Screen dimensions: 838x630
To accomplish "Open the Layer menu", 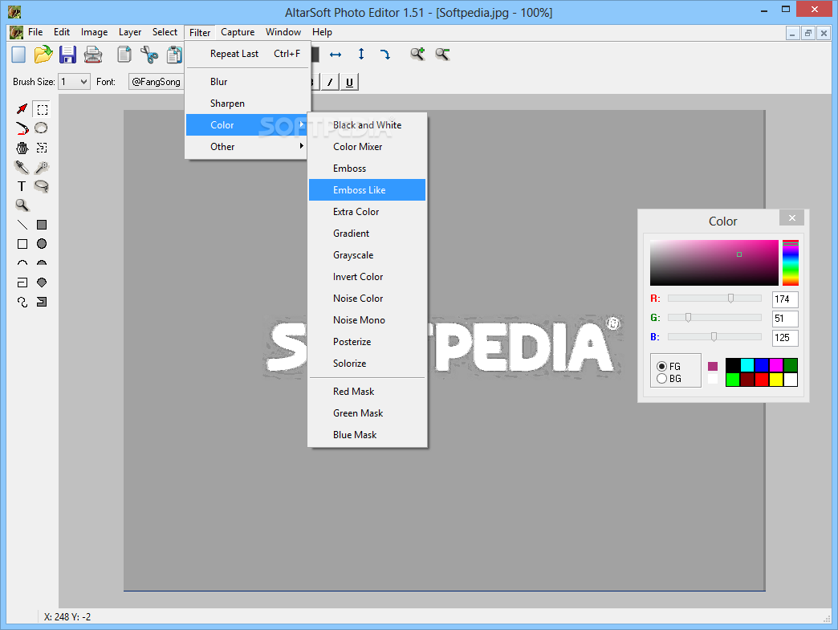I will 130,32.
